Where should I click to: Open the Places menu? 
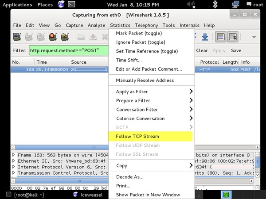point(45,5)
